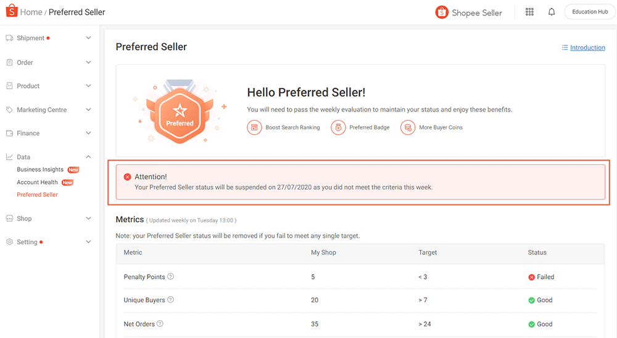Click the More Buyer Coins icon
The width and height of the screenshot is (617, 338).
tap(407, 127)
